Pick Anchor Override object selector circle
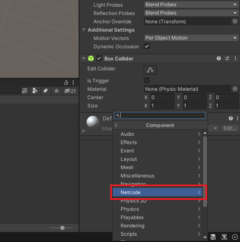This screenshot has height=242, width=240. click(235, 21)
